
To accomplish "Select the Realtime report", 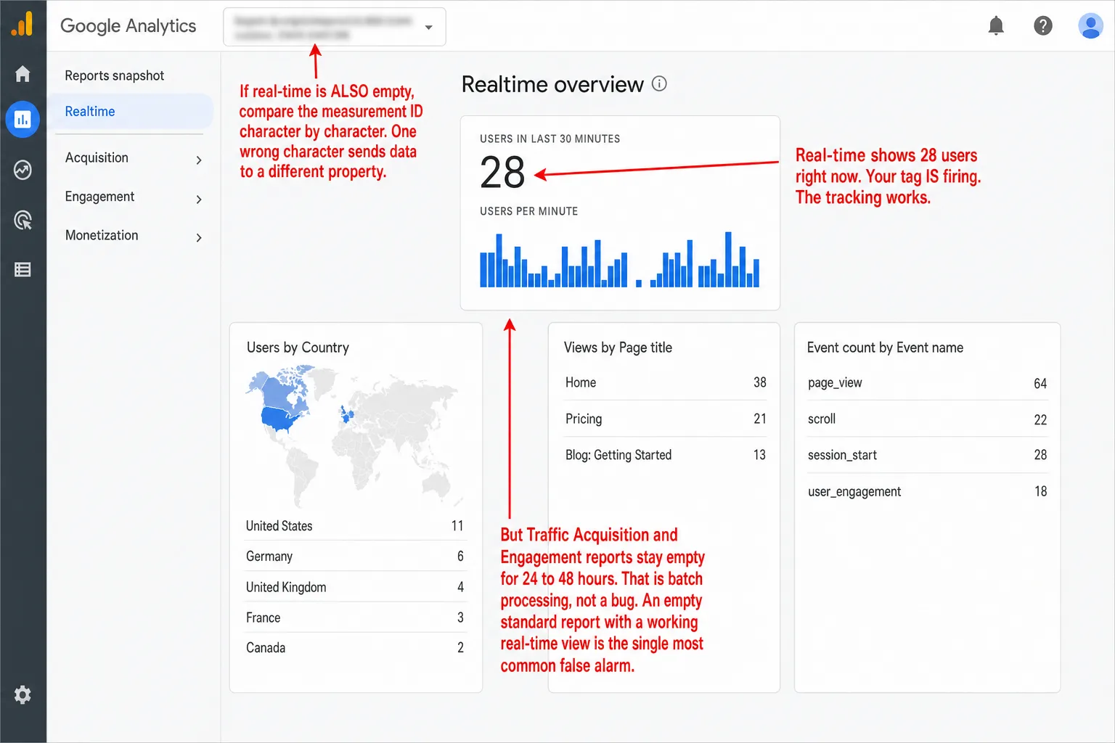I will 131,112.
